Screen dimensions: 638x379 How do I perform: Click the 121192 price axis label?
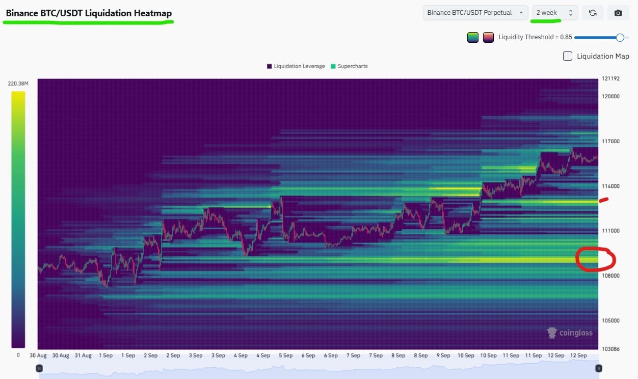tap(610, 78)
